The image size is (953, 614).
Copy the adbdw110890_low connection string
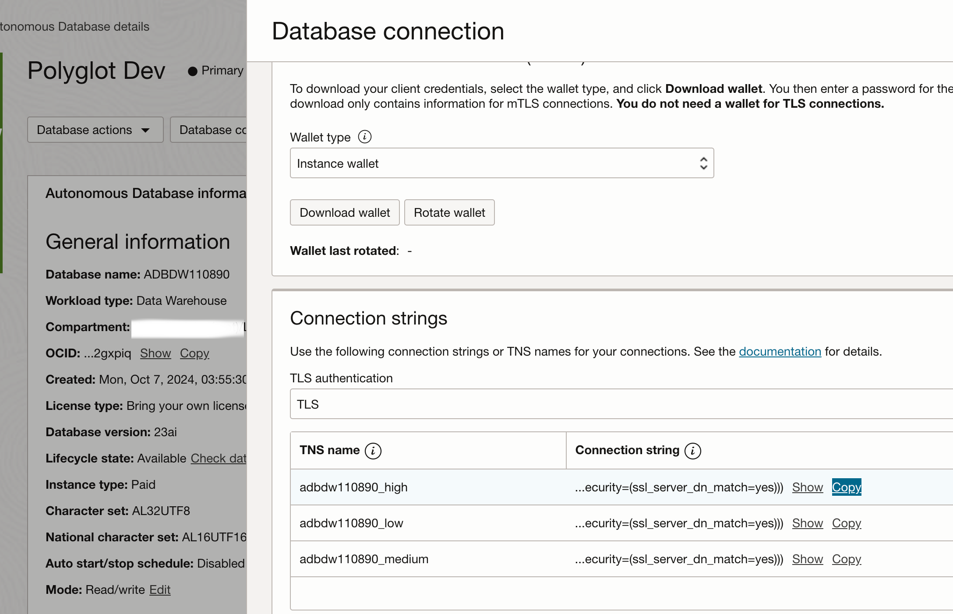pyautogui.click(x=846, y=523)
